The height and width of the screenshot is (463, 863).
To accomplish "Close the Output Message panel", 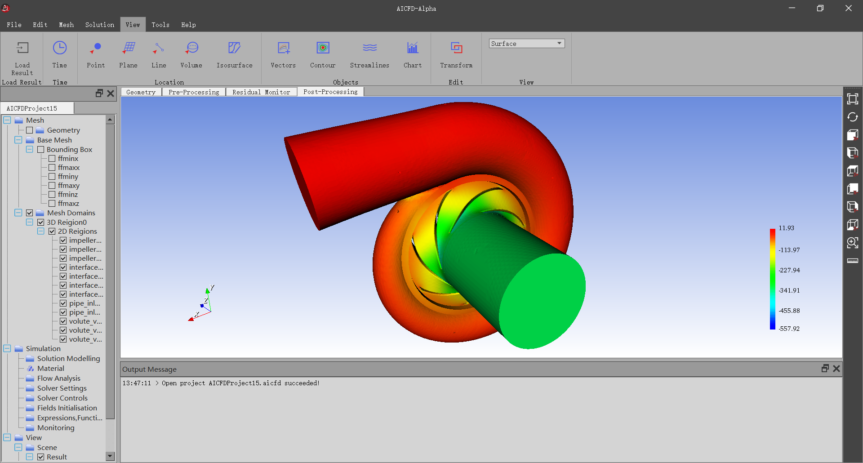I will [836, 368].
